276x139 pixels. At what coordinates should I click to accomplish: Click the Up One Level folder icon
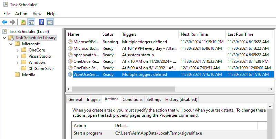click(x=23, y=22)
